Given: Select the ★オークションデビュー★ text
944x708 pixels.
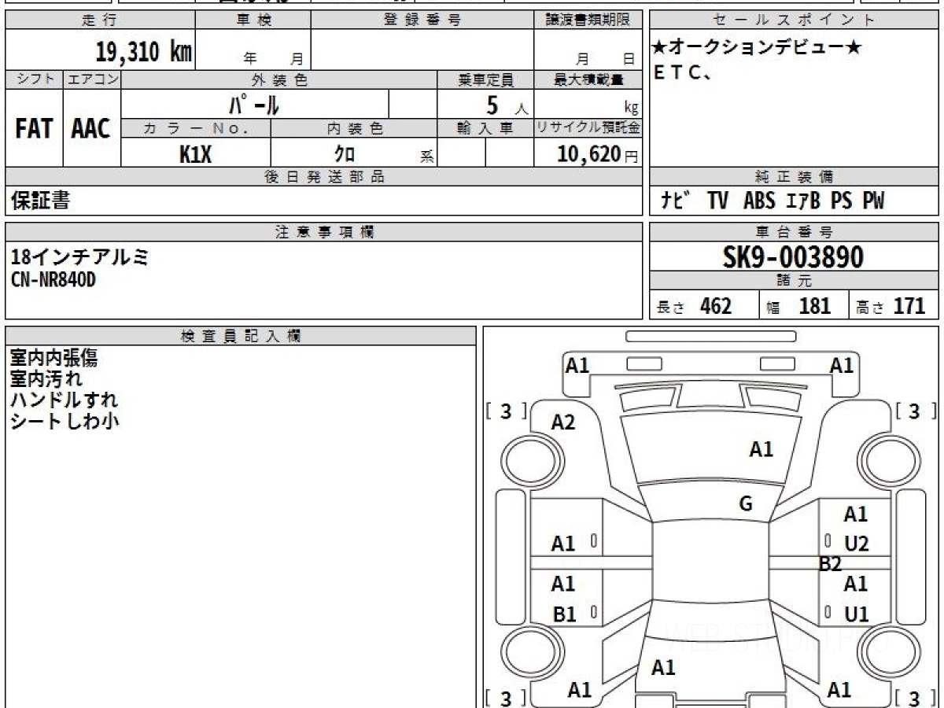Looking at the screenshot, I should pos(758,48).
